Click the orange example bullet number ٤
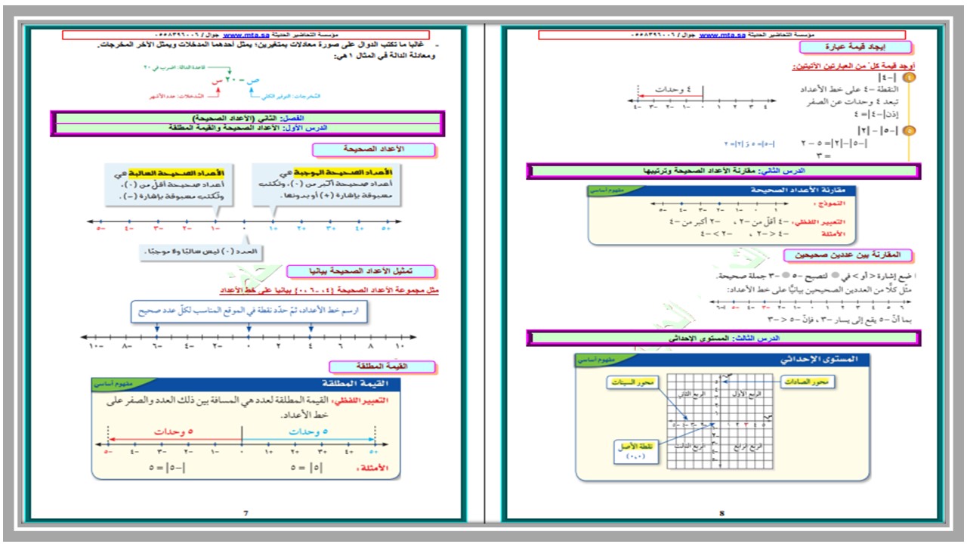The image size is (967, 544). pyautogui.click(x=910, y=77)
